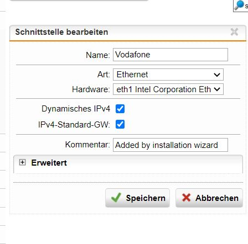The image size is (248, 244).
Task: Click the magnifier search icon
Action: [239, 5]
